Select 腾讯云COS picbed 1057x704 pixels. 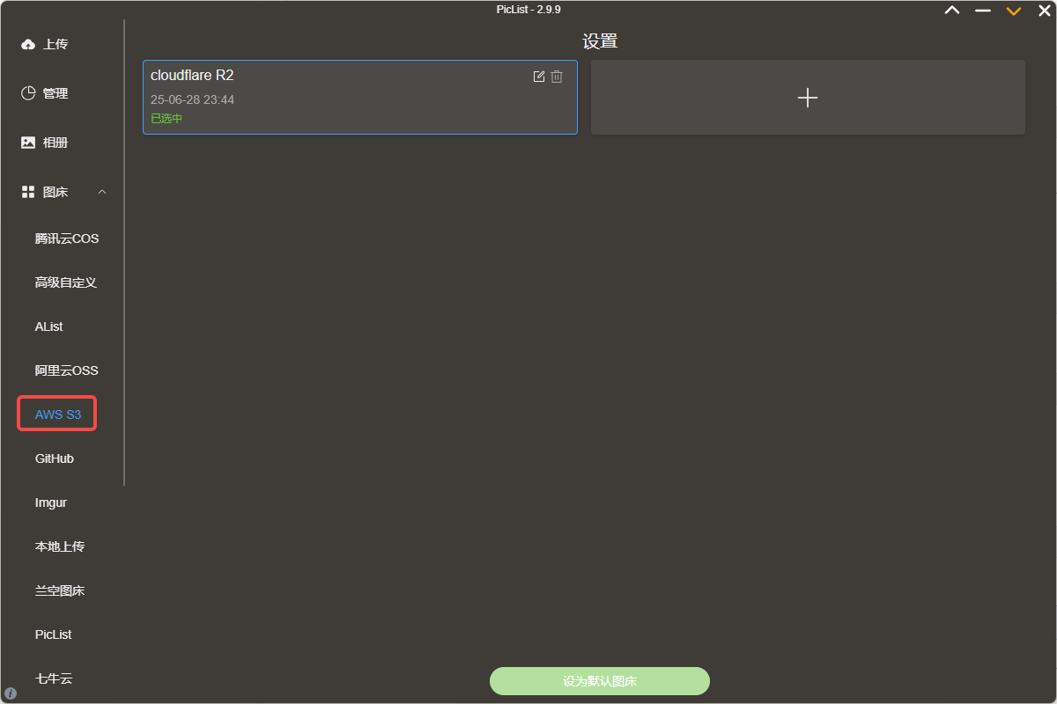pyautogui.click(x=67, y=238)
